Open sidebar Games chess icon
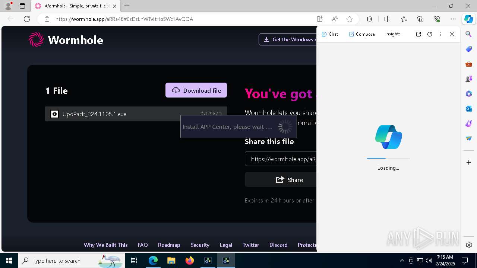This screenshot has height=268, width=477. 469,79
